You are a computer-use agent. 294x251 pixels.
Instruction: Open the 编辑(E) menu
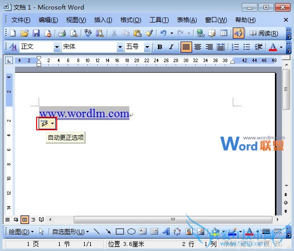click(x=48, y=20)
